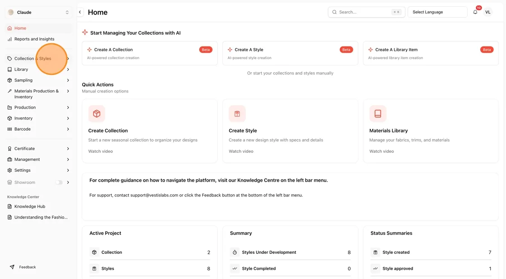Expand the Settings submenu chevron
506x279 pixels.
pos(68,170)
